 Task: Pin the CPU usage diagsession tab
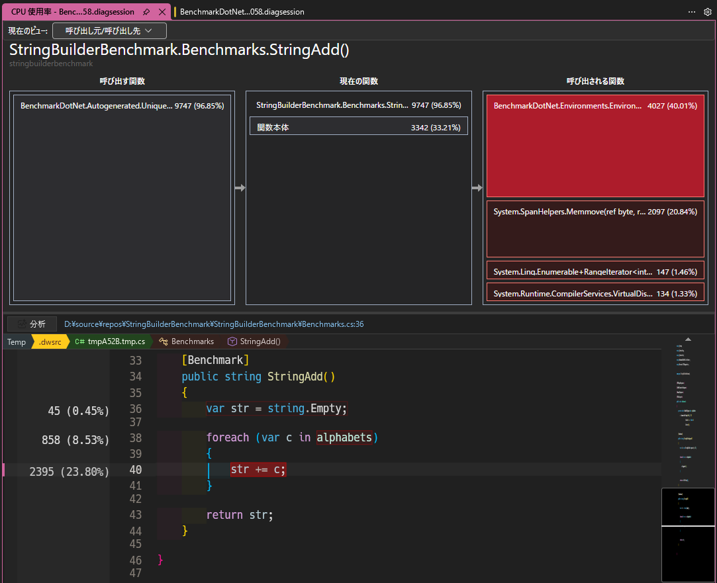146,12
